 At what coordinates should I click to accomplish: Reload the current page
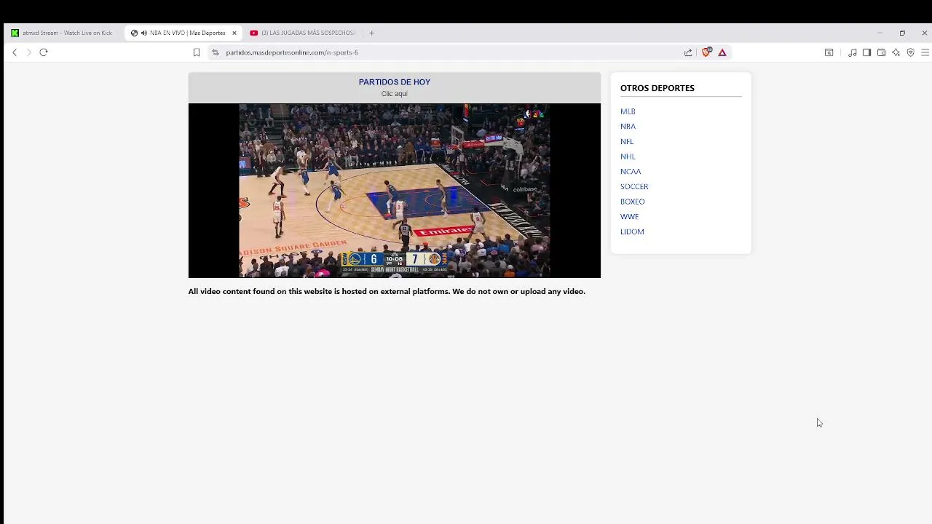point(44,52)
